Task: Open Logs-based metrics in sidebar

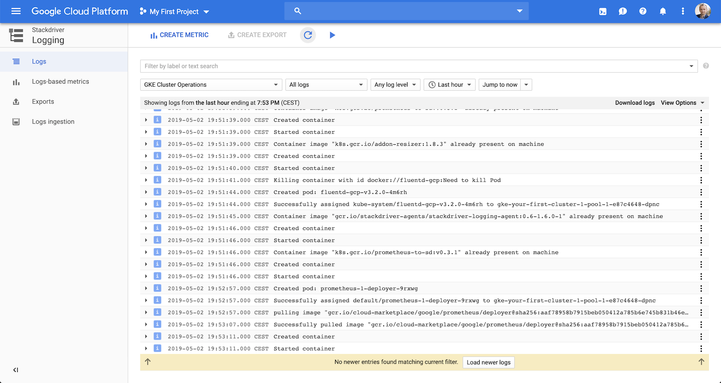Action: (x=64, y=82)
